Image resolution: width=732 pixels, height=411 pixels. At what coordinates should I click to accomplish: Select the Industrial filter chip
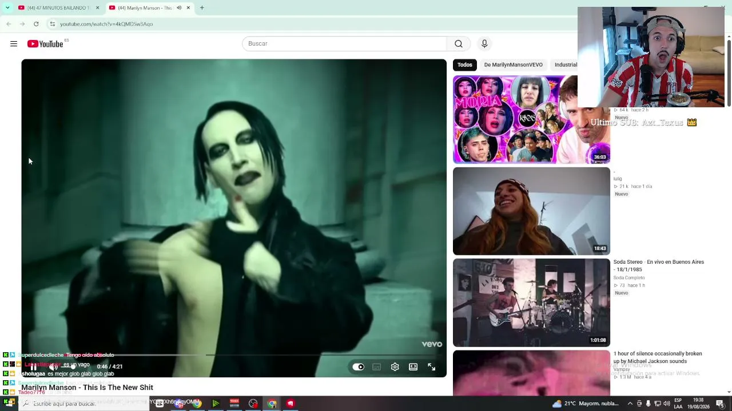tap(566, 65)
